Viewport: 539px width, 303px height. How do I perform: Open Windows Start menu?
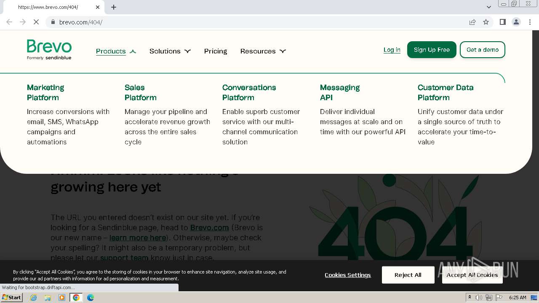coord(11,297)
